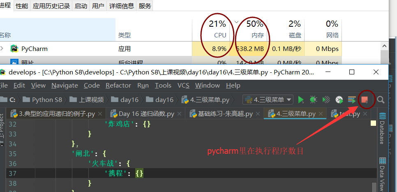Select the 上课视频 folder breadcrumb
Image resolution: width=397 pixels, height=192 pixels.
point(87,100)
